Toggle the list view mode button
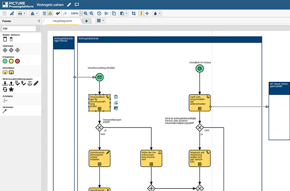290x191 pixels. click(44, 13)
